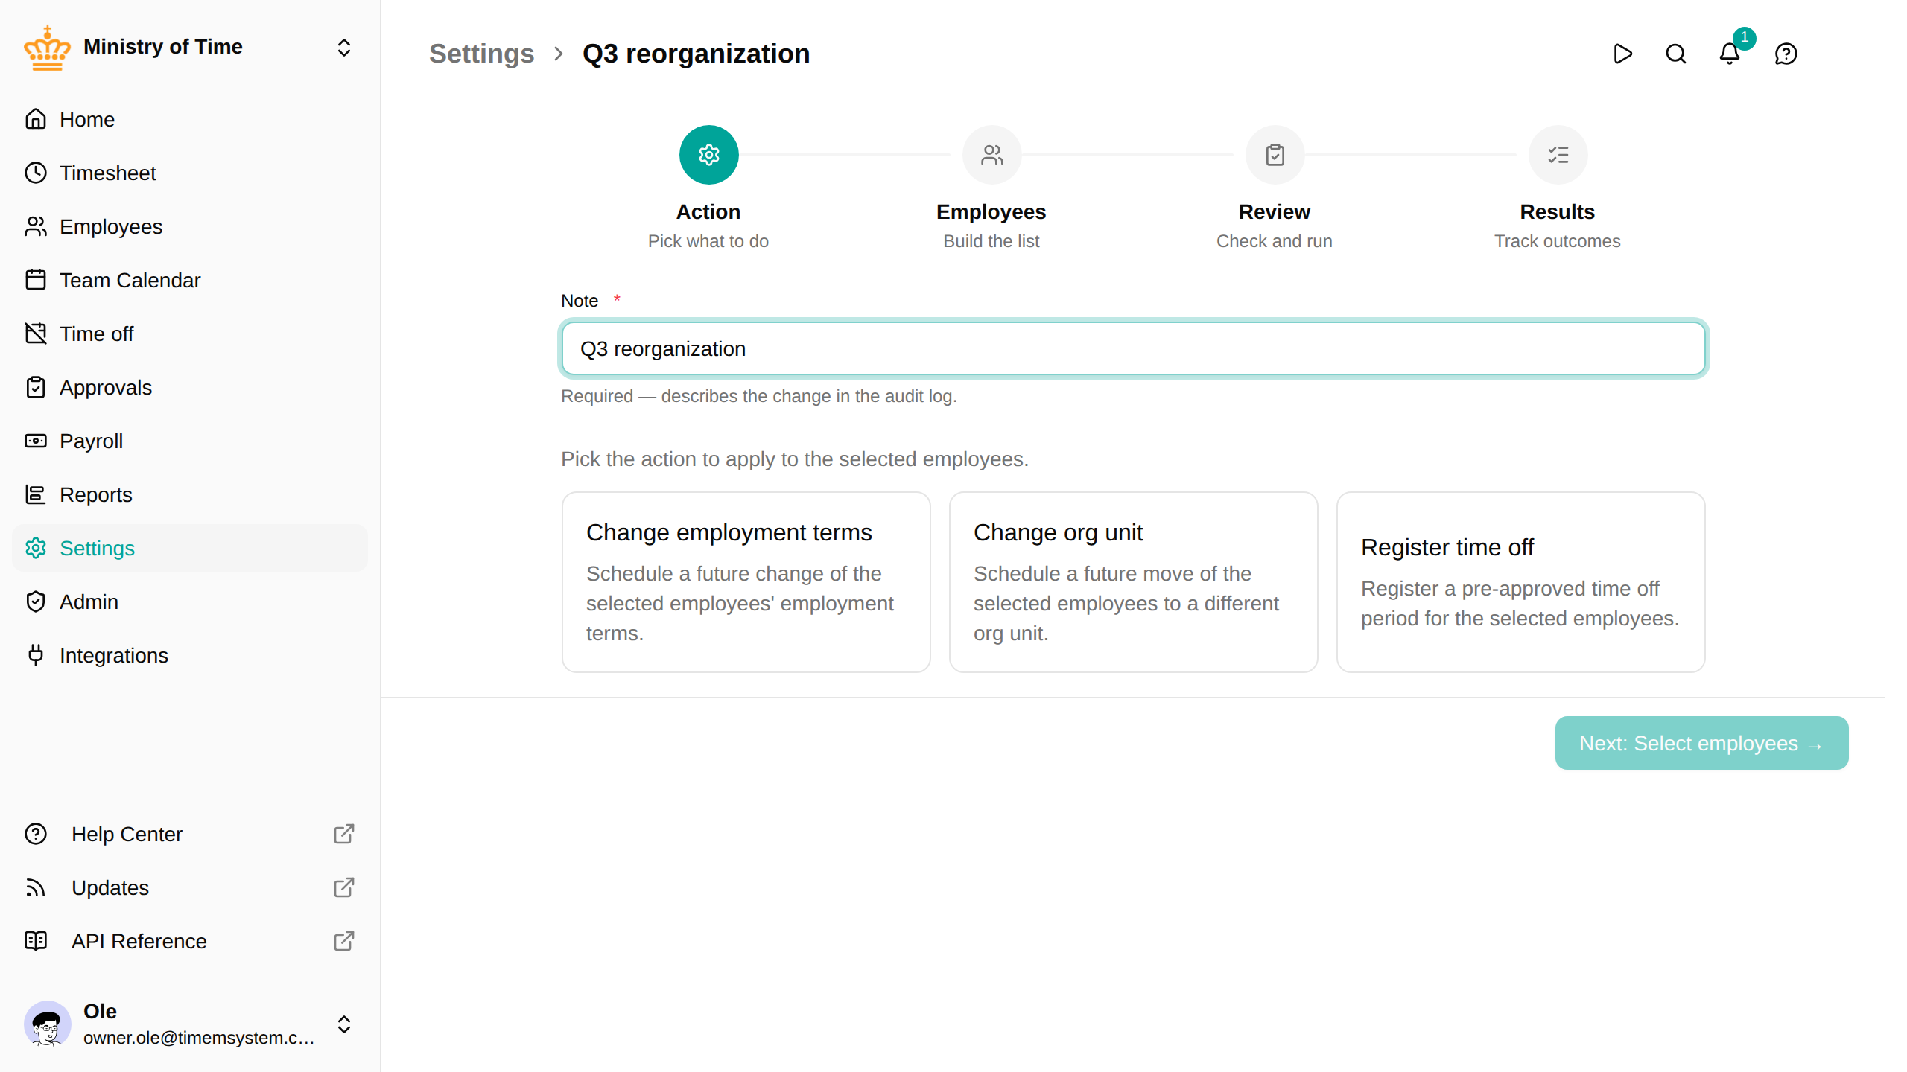Click the Results step checklist icon
1907x1072 pixels.
click(1558, 155)
